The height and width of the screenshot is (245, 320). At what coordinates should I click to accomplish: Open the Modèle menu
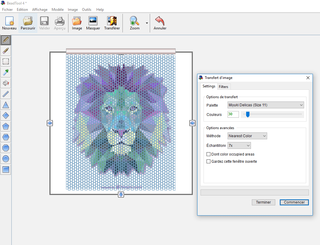tap(58, 10)
